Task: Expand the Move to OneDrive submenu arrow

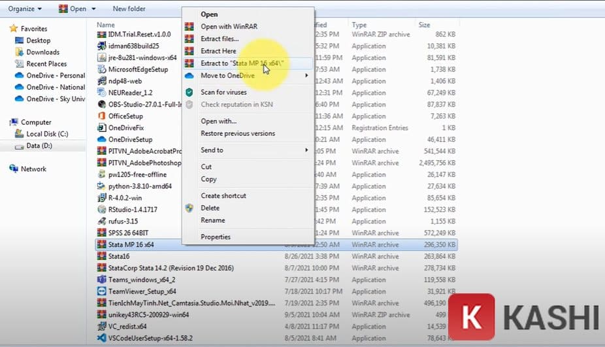Action: pos(306,75)
